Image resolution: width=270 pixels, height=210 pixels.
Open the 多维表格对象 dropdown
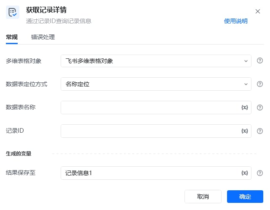pyautogui.click(x=156, y=61)
